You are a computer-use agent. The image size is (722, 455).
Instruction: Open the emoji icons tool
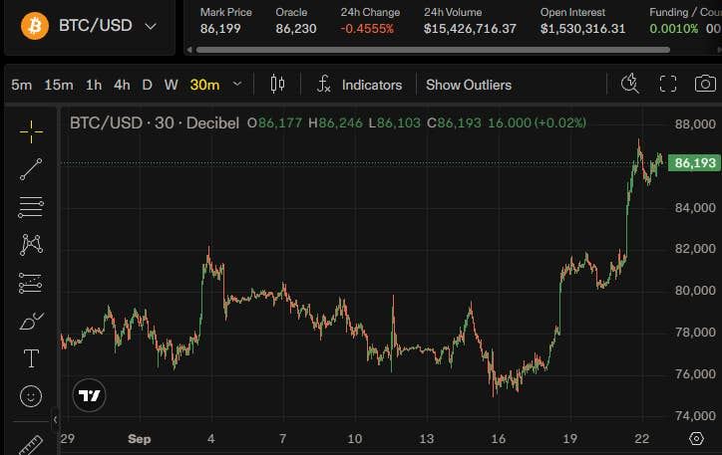click(31, 396)
